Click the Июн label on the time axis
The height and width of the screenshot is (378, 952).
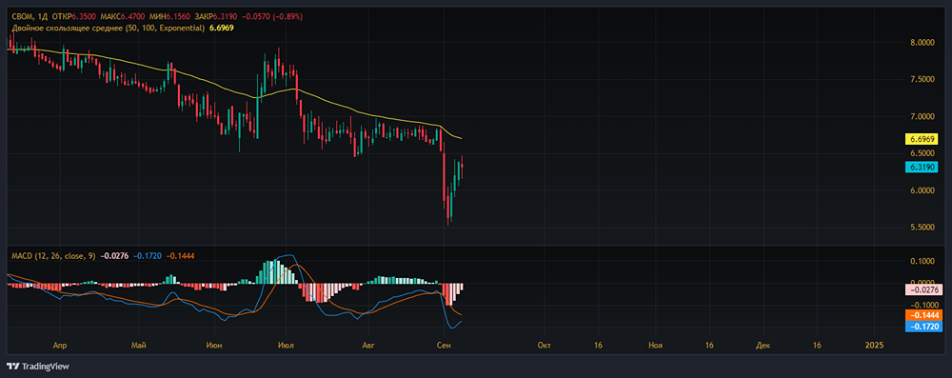[214, 346]
